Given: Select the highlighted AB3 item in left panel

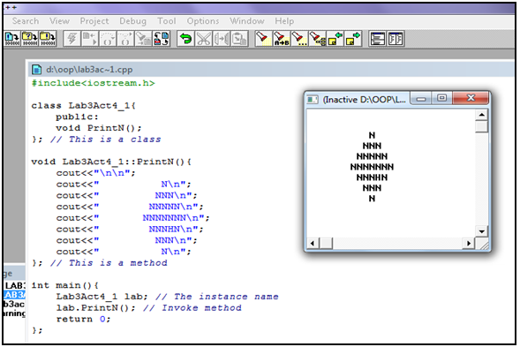Looking at the screenshot, I should click(x=14, y=295).
